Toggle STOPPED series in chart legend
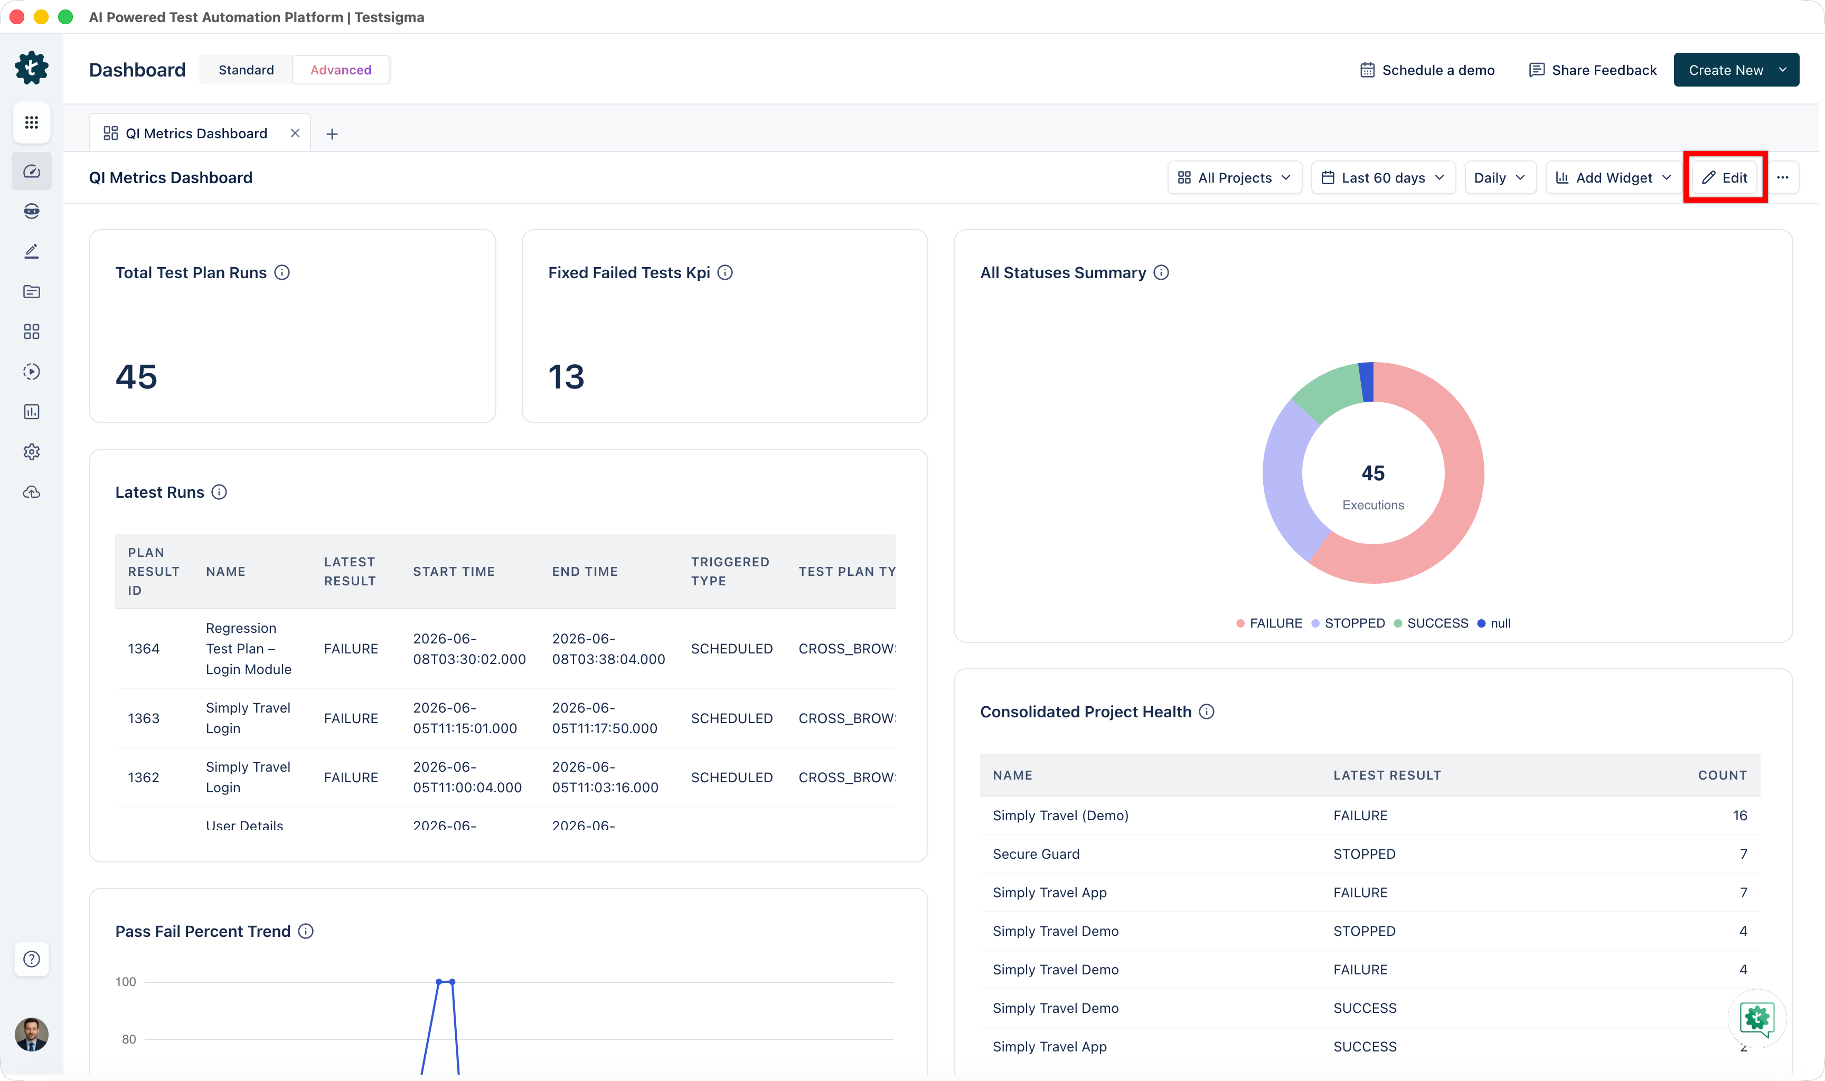The height and width of the screenshot is (1081, 1825). [x=1348, y=623]
